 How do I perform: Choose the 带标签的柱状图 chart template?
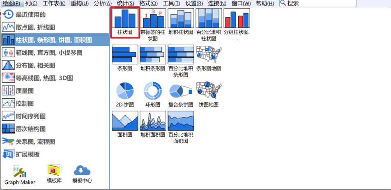tap(153, 19)
